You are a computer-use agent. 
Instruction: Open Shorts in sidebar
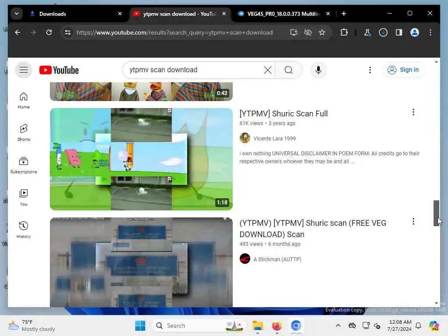[x=24, y=133]
